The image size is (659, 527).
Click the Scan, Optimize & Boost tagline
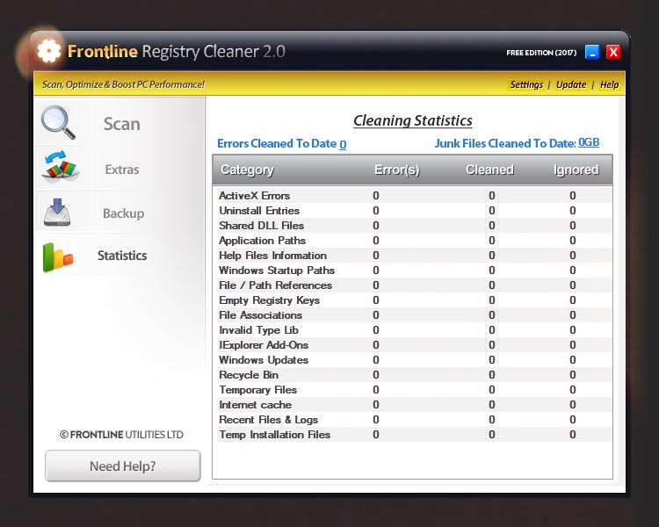tap(123, 84)
